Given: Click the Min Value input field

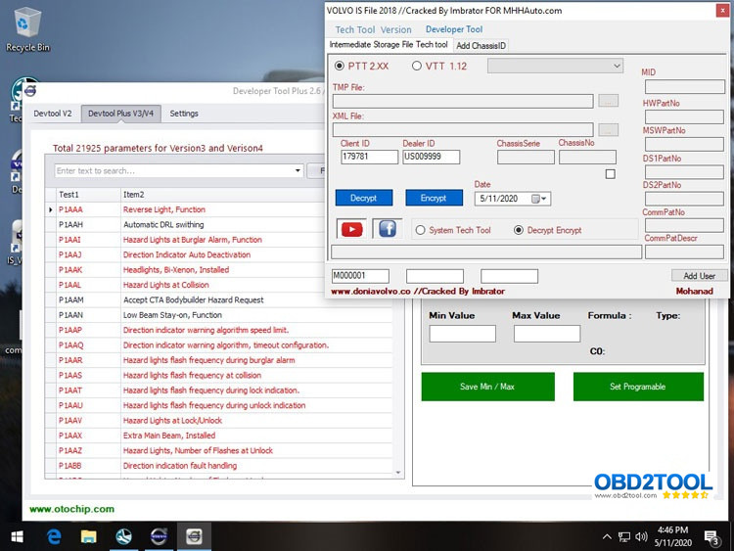Looking at the screenshot, I should (463, 334).
